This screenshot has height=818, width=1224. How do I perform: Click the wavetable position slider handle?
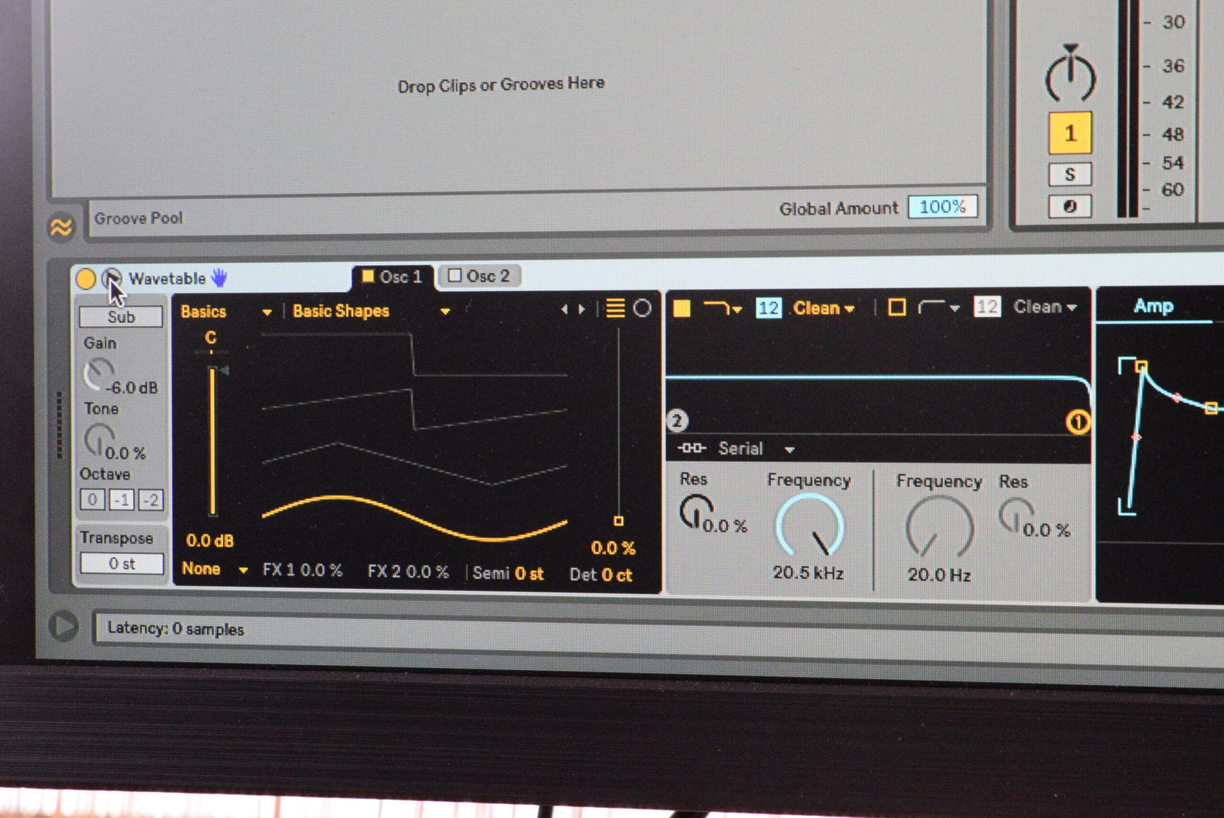[x=618, y=521]
